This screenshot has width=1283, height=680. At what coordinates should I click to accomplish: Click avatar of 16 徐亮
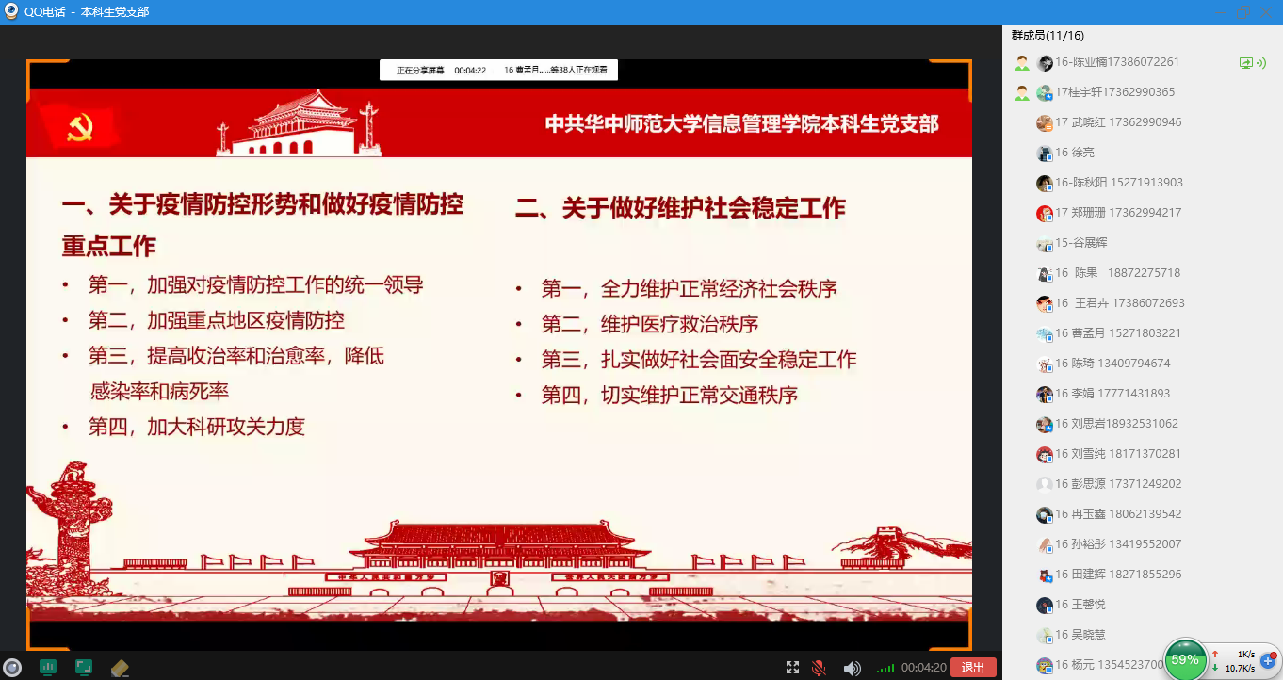pos(1045,153)
